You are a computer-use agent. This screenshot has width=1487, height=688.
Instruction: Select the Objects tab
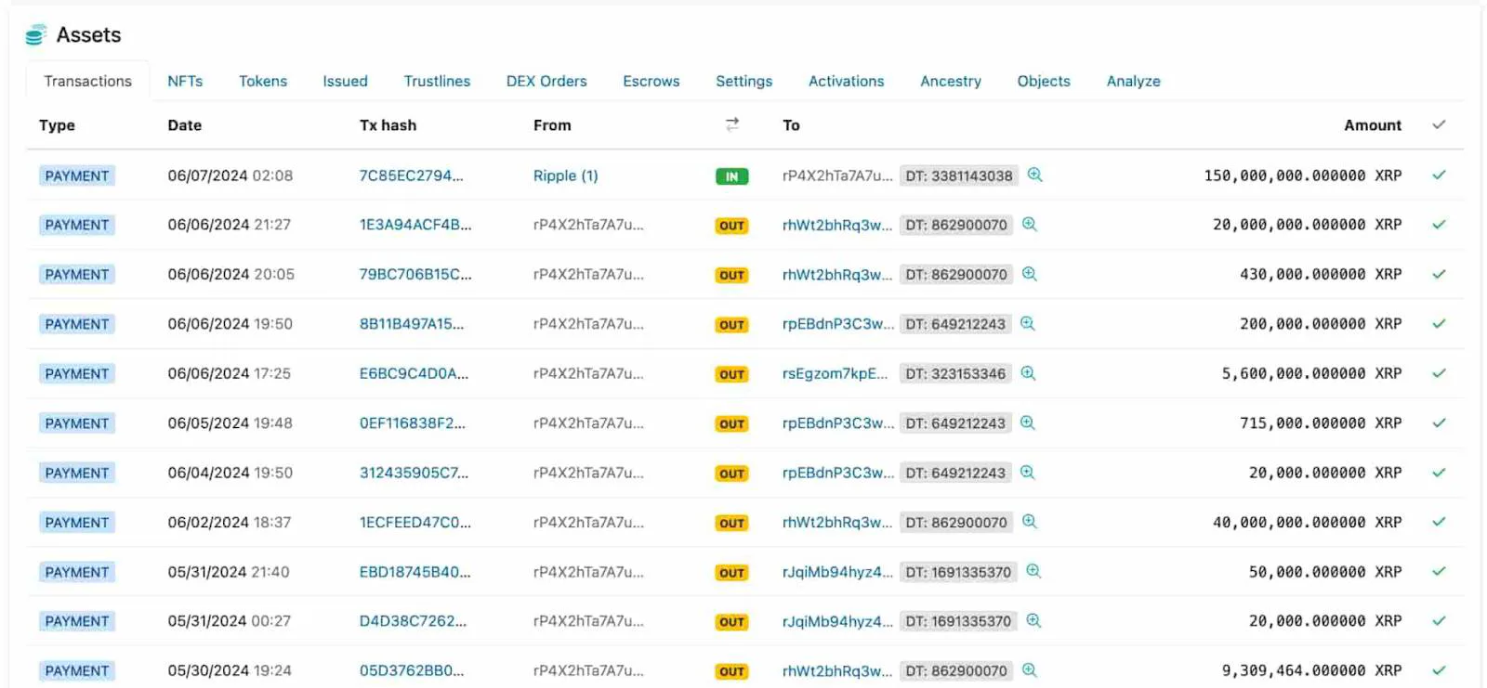pyautogui.click(x=1044, y=81)
